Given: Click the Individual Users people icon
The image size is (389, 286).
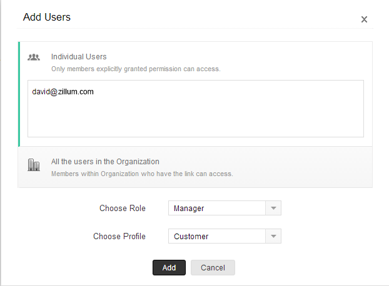Looking at the screenshot, I should 34,57.
